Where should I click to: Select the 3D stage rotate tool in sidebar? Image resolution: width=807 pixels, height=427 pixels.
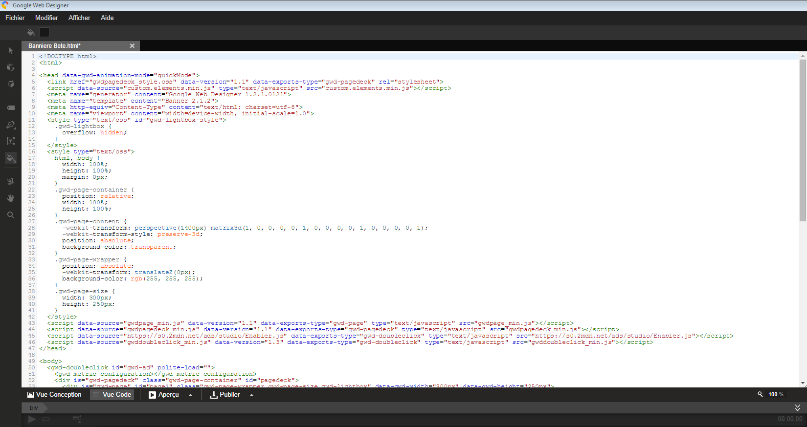pyautogui.click(x=11, y=181)
